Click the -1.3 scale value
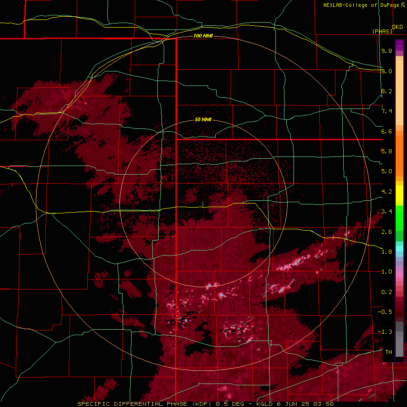Image resolution: width=407 pixels, height=407 pixels. pyautogui.click(x=385, y=332)
